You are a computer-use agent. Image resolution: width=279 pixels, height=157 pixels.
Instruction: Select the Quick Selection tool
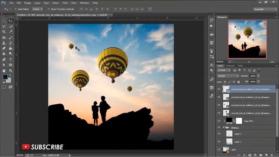[x=10, y=26]
